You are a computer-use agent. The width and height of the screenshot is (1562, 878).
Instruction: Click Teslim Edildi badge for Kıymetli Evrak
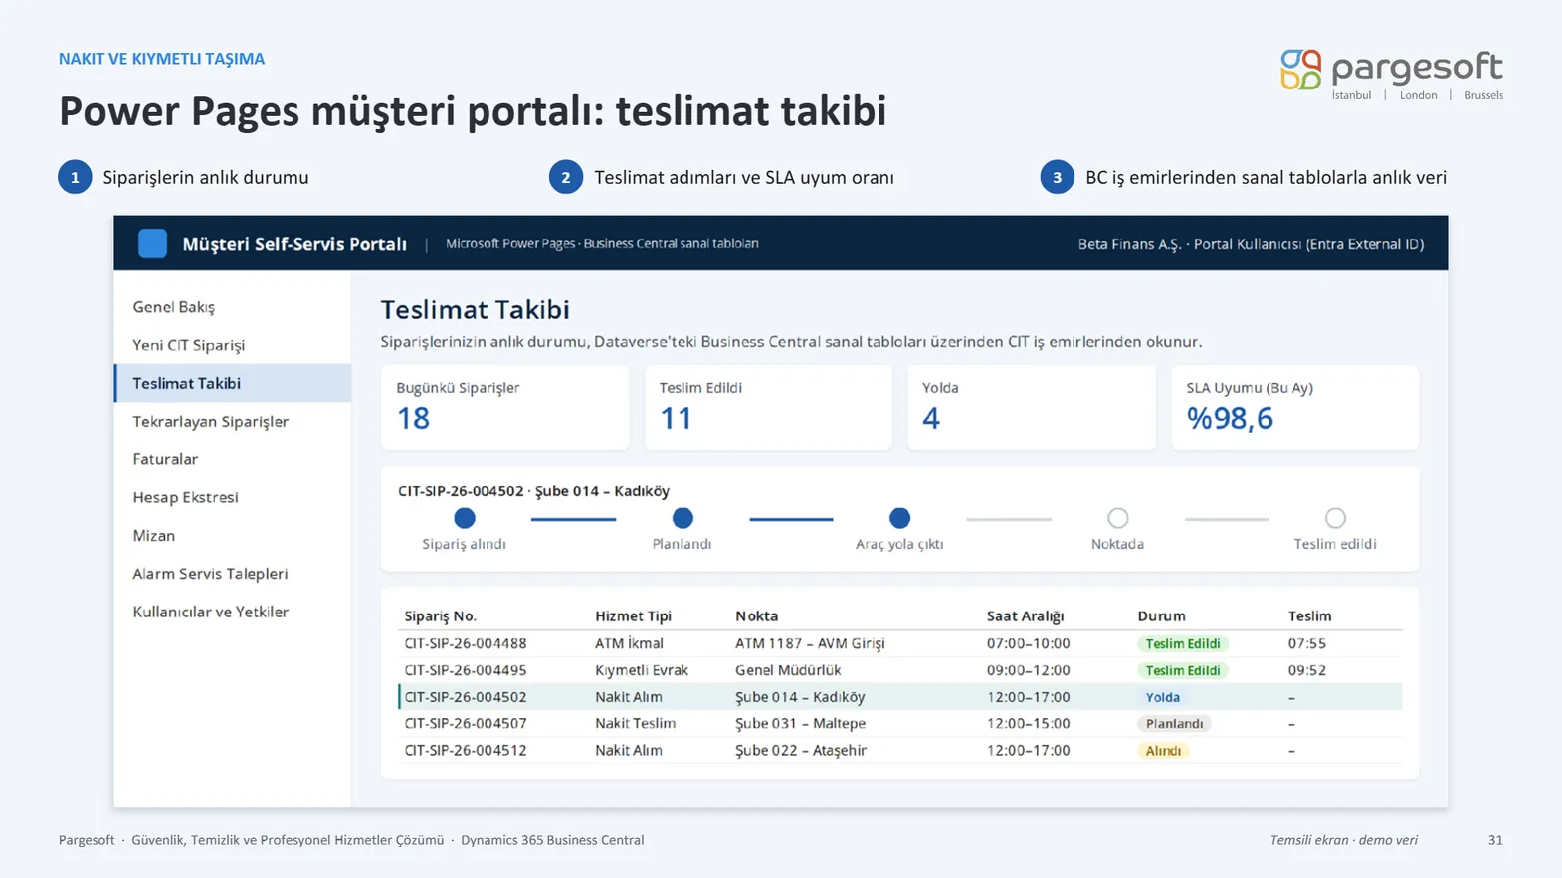tap(1183, 670)
